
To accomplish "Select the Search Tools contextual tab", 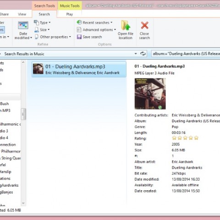I will pyautogui.click(x=44, y=6).
